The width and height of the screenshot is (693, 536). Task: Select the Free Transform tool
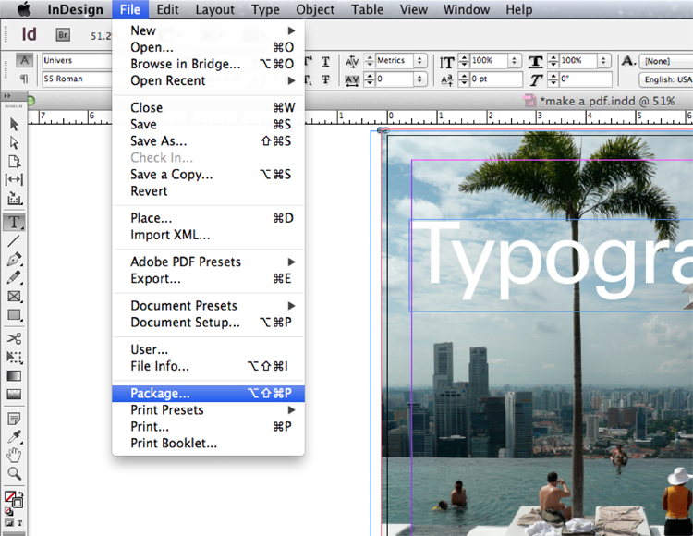[x=14, y=357]
